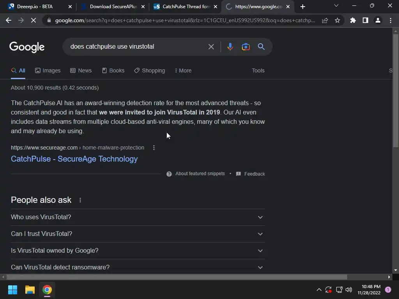Expand 'Can I trust VirusTotal?' question
Image resolution: width=399 pixels, height=299 pixels.
click(138, 234)
